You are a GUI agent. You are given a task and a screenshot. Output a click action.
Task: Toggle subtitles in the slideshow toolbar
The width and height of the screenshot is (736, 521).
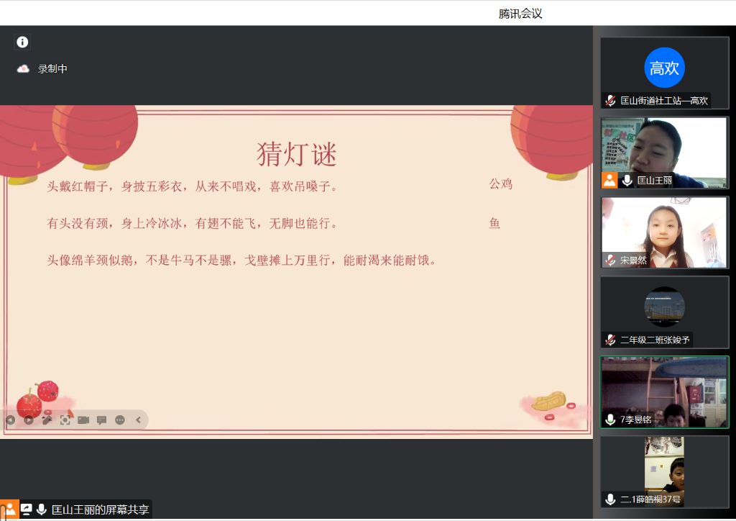tap(101, 420)
